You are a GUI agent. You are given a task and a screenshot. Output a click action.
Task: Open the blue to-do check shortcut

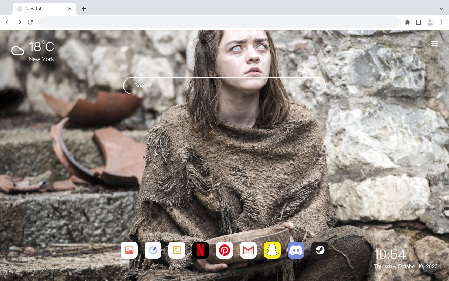tap(153, 250)
